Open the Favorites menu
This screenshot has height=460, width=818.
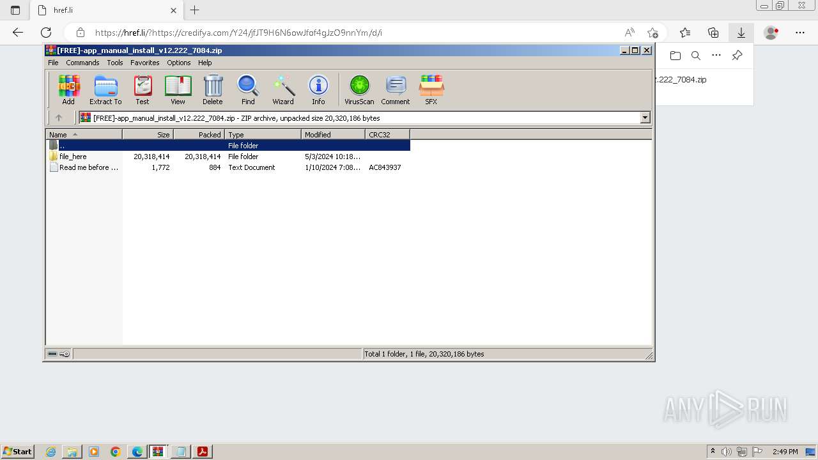(145, 63)
